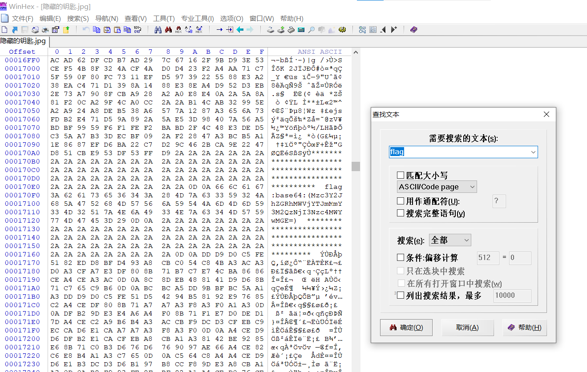
Task: Open the 窗口(W) menu
Action: pos(262,19)
